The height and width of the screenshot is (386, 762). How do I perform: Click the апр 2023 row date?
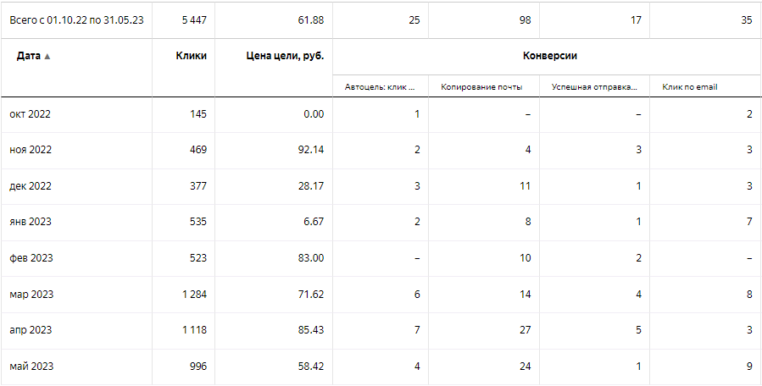[x=31, y=330]
